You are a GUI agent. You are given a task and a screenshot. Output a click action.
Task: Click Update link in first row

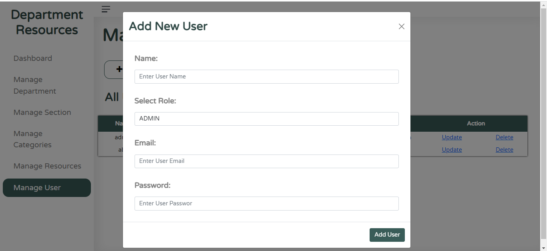click(x=452, y=137)
